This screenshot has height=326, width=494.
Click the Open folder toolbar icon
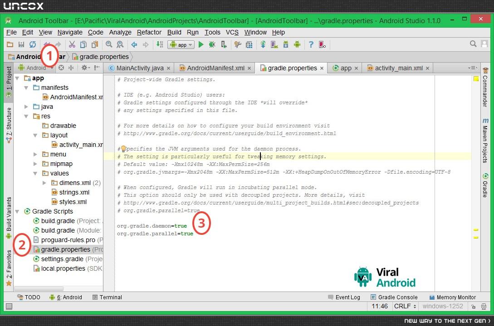pyautogui.click(x=10, y=45)
